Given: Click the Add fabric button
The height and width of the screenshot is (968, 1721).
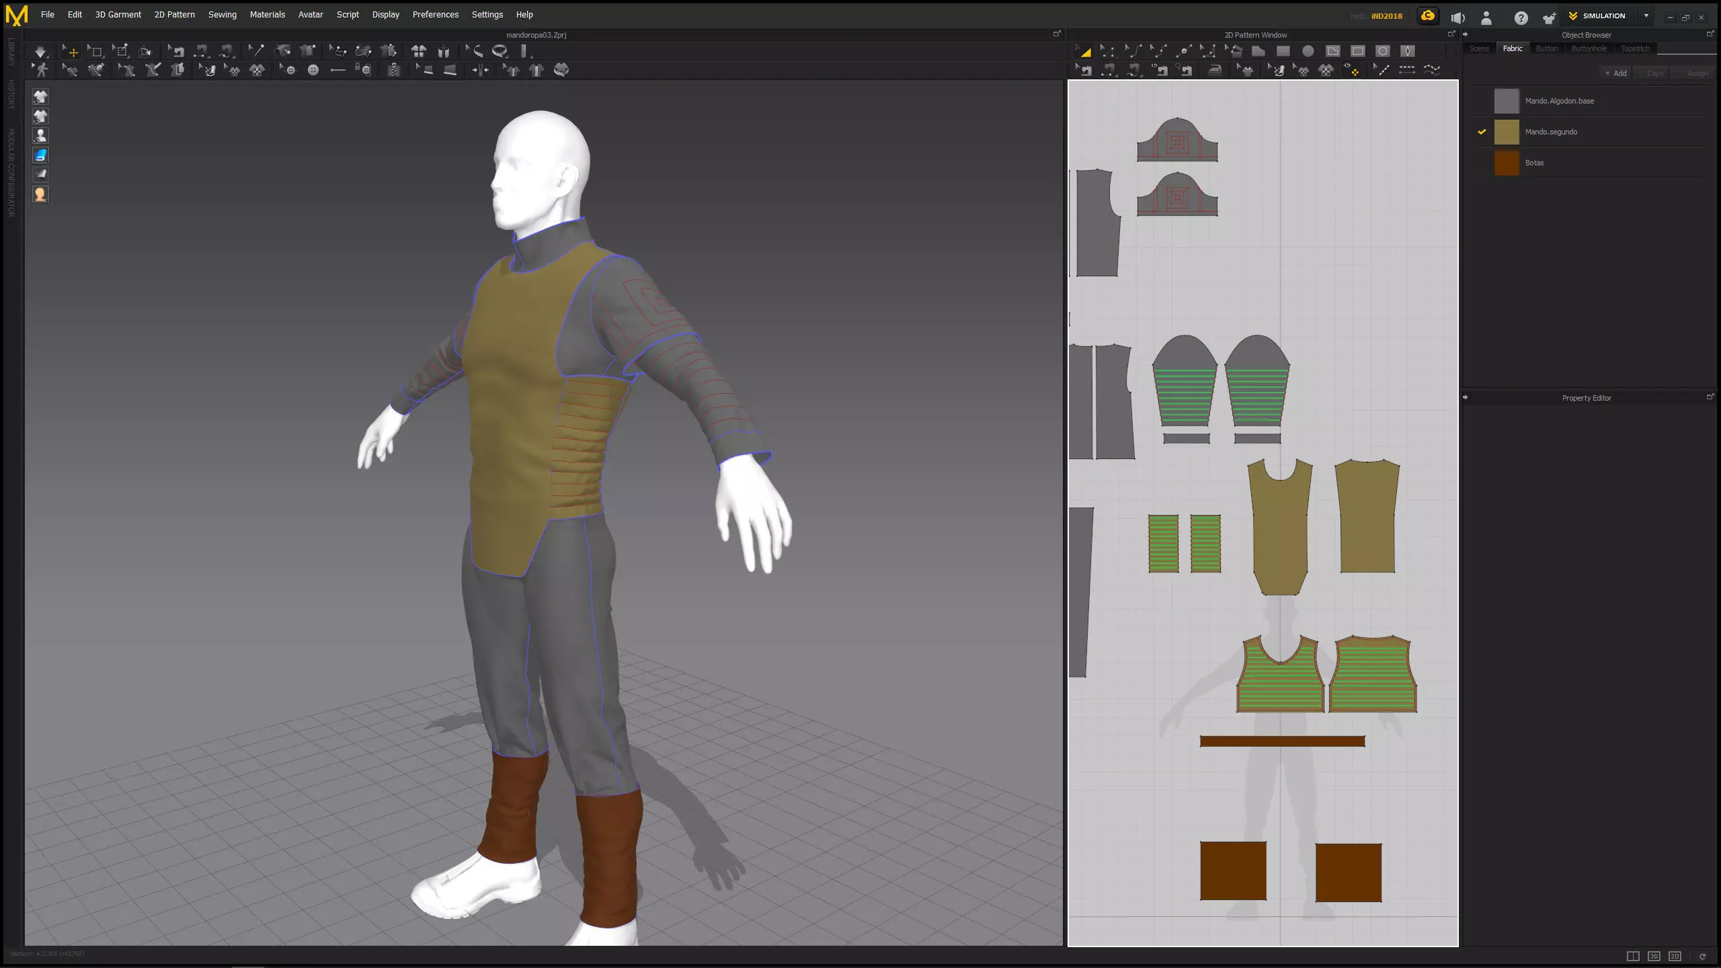Looking at the screenshot, I should (x=1616, y=73).
